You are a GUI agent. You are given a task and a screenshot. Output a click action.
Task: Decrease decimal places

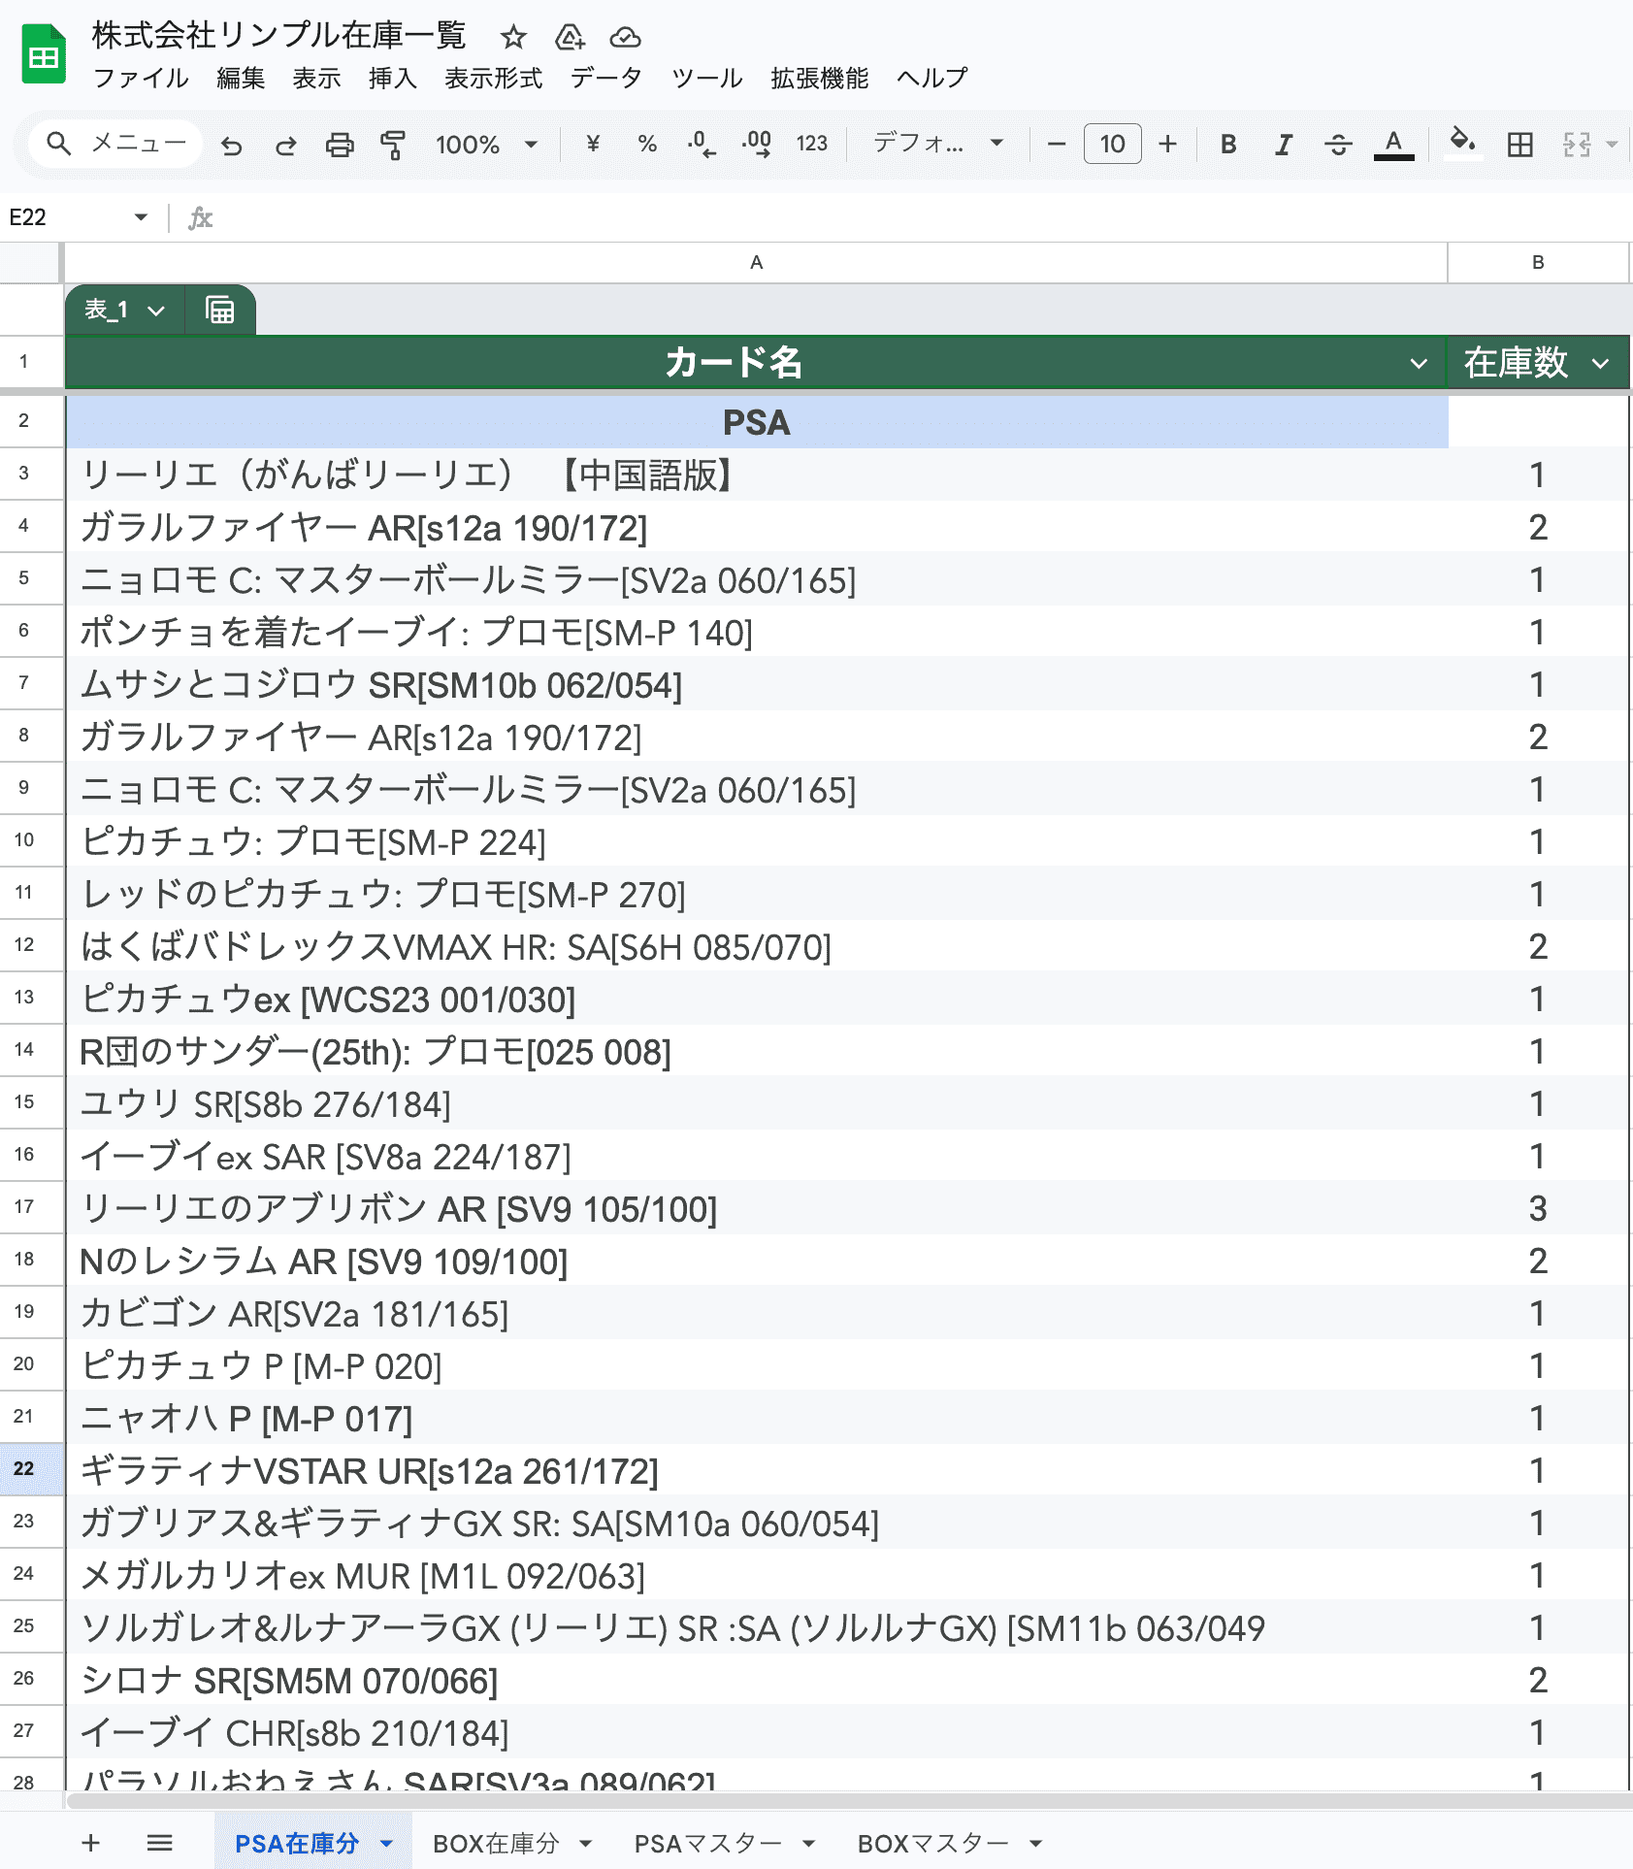[702, 145]
